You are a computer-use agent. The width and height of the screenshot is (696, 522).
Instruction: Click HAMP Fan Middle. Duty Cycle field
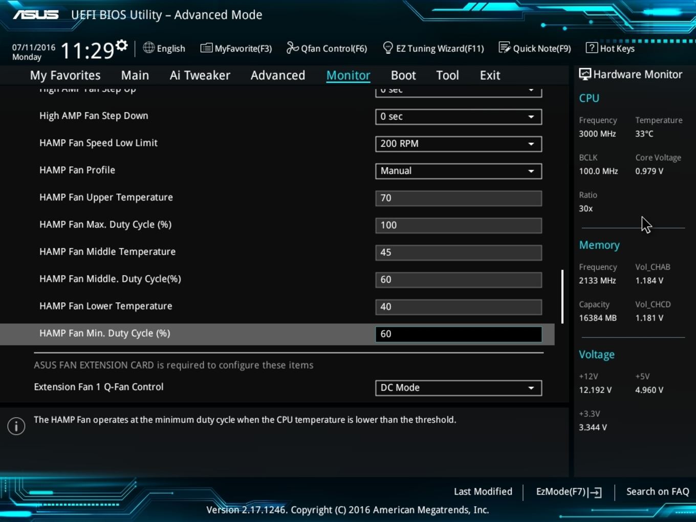(459, 279)
